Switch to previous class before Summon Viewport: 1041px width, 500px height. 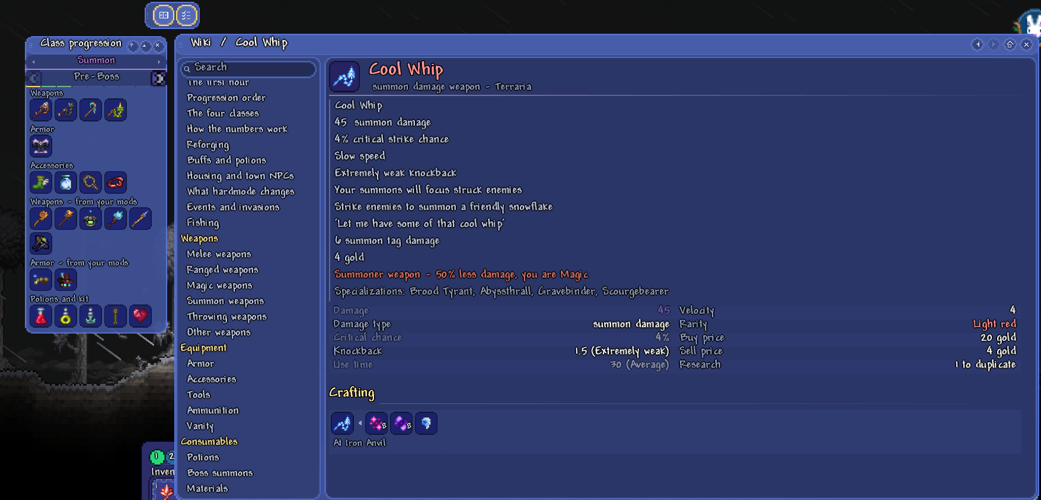[33, 61]
